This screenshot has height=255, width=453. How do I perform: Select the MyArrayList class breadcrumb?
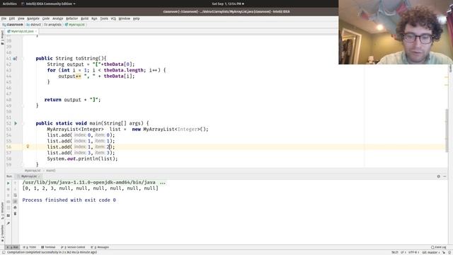point(75,25)
